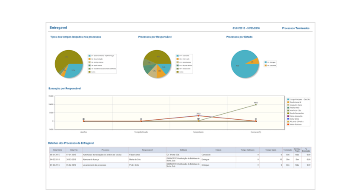Click the 'Estado' column header

point(218,150)
